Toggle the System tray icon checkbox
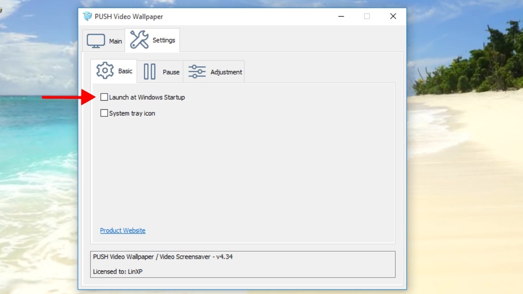The height and width of the screenshot is (294, 523). (104, 113)
